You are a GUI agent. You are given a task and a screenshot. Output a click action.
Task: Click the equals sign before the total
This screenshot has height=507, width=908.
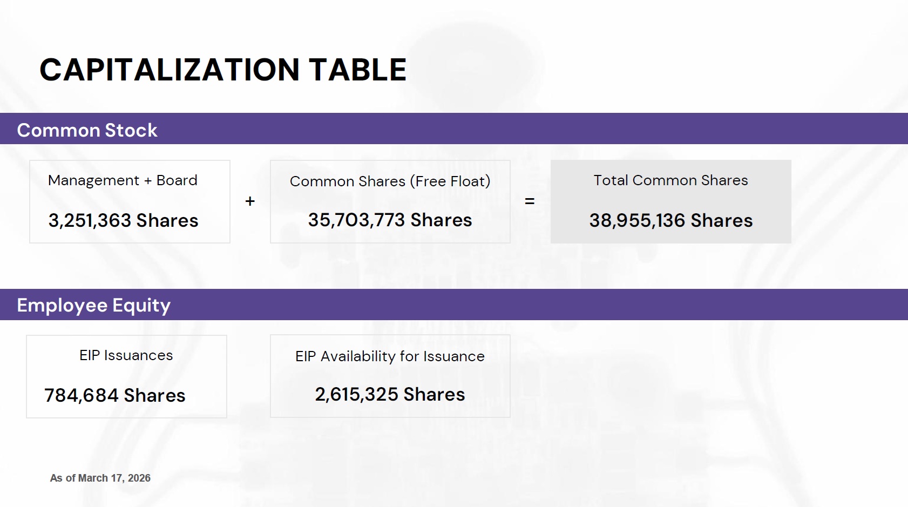point(530,201)
